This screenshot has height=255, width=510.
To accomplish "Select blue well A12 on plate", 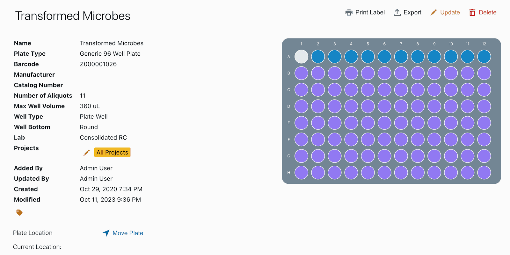I will click(484, 57).
